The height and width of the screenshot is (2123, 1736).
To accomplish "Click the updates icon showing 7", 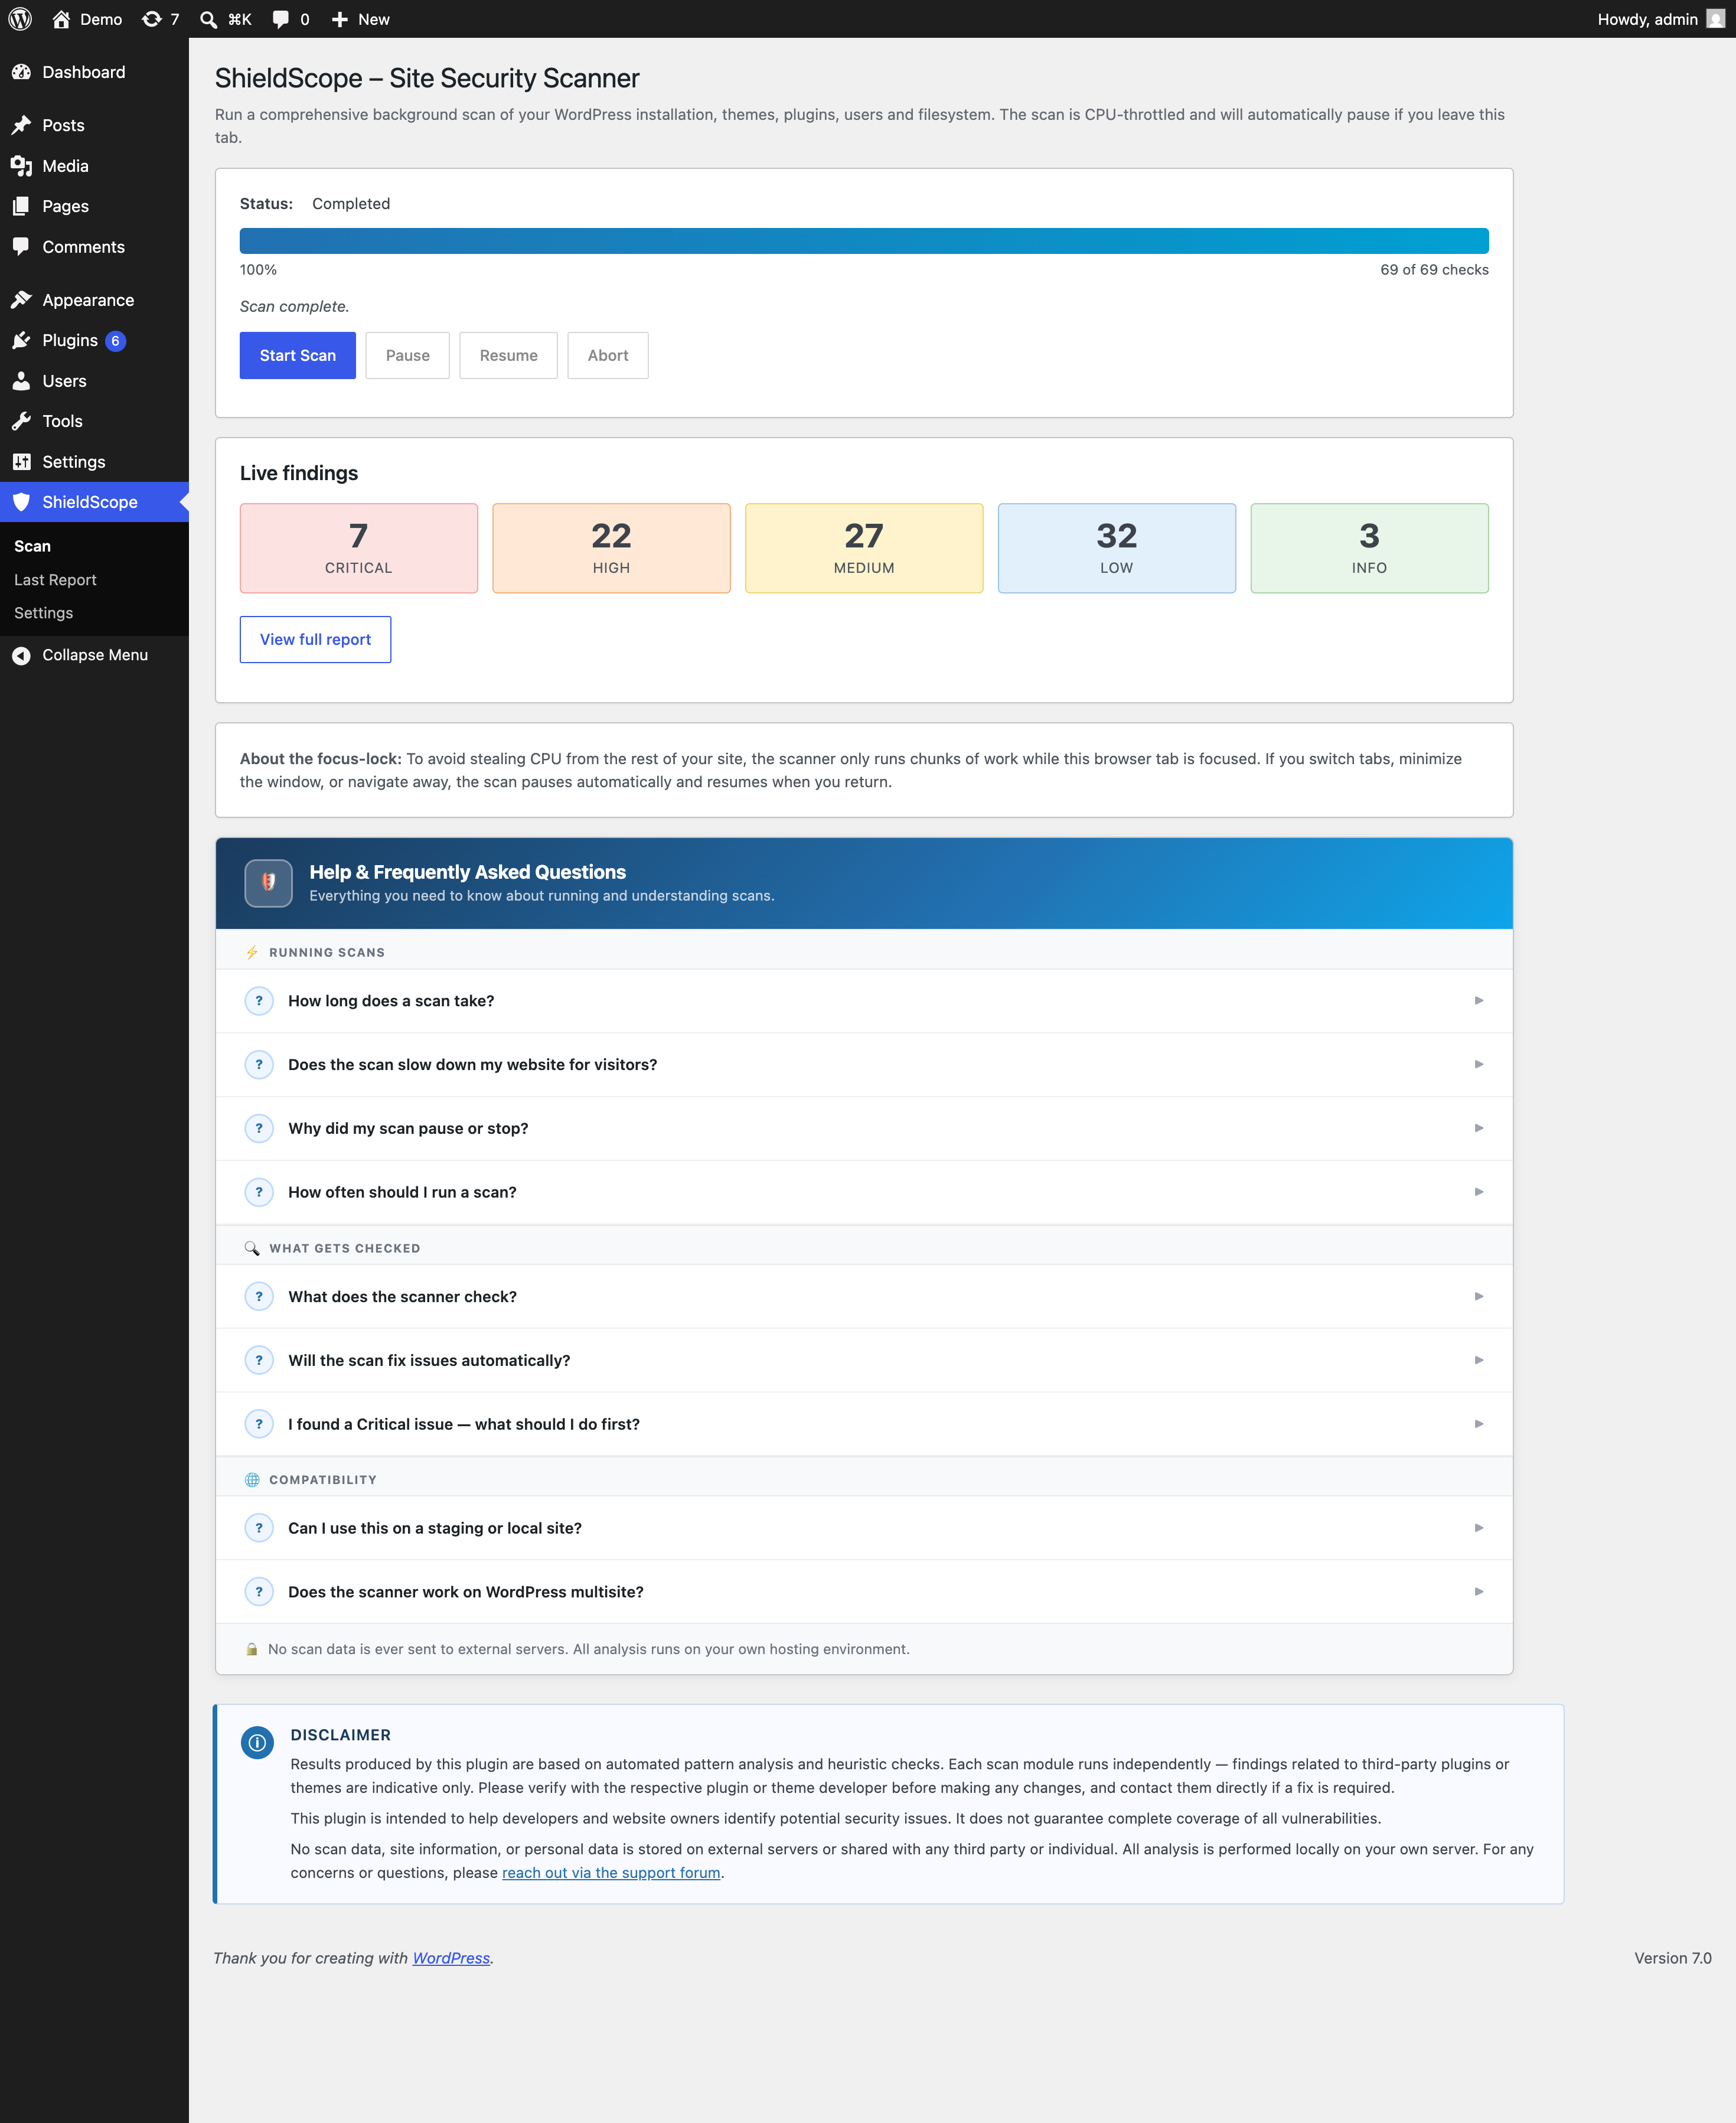I will point(152,19).
